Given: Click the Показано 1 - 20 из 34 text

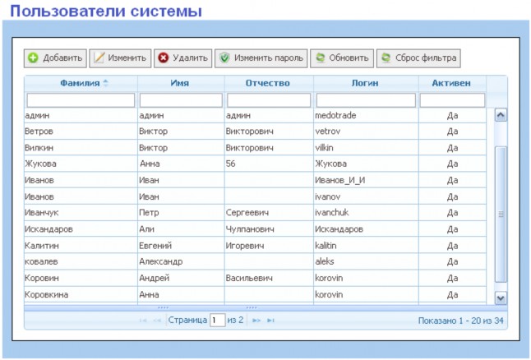Looking at the screenshot, I should click(461, 321).
